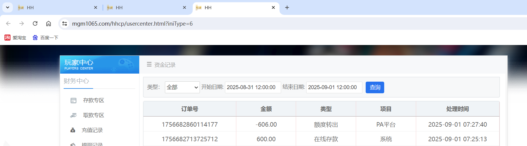Viewport: 527px width, 146px height.
Task: Open the 取款专区 withdrawal section
Action: [94, 115]
